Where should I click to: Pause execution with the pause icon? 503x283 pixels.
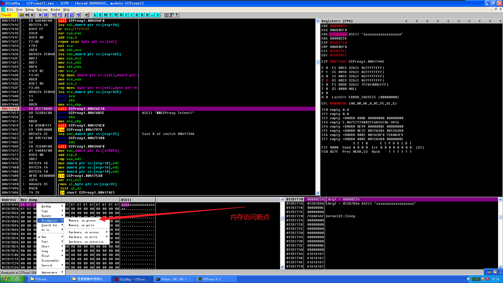(x=46, y=15)
